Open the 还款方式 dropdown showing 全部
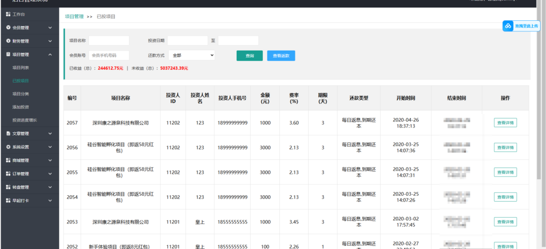This screenshot has width=546, height=249. 191,55
